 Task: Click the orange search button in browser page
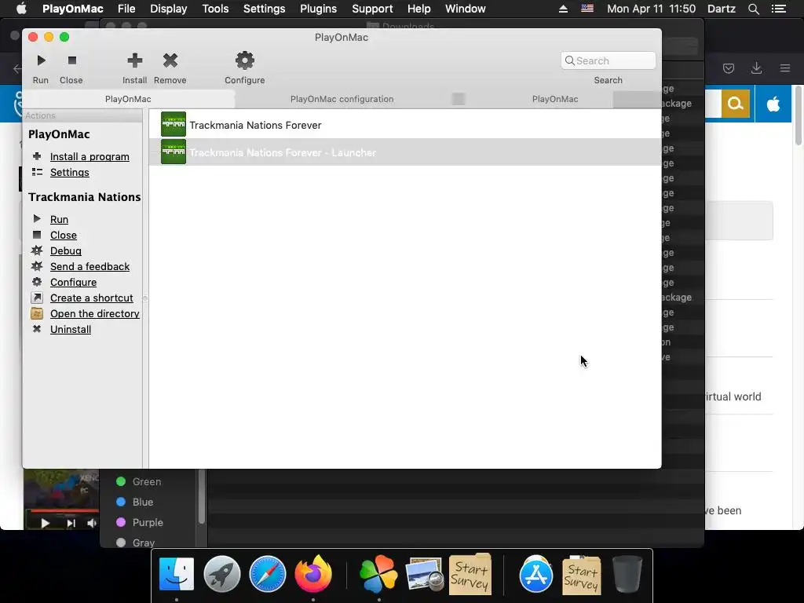735,104
